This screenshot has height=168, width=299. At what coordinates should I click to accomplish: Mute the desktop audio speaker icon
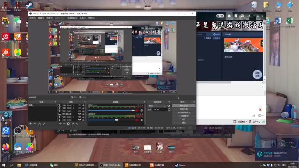coord(137,120)
